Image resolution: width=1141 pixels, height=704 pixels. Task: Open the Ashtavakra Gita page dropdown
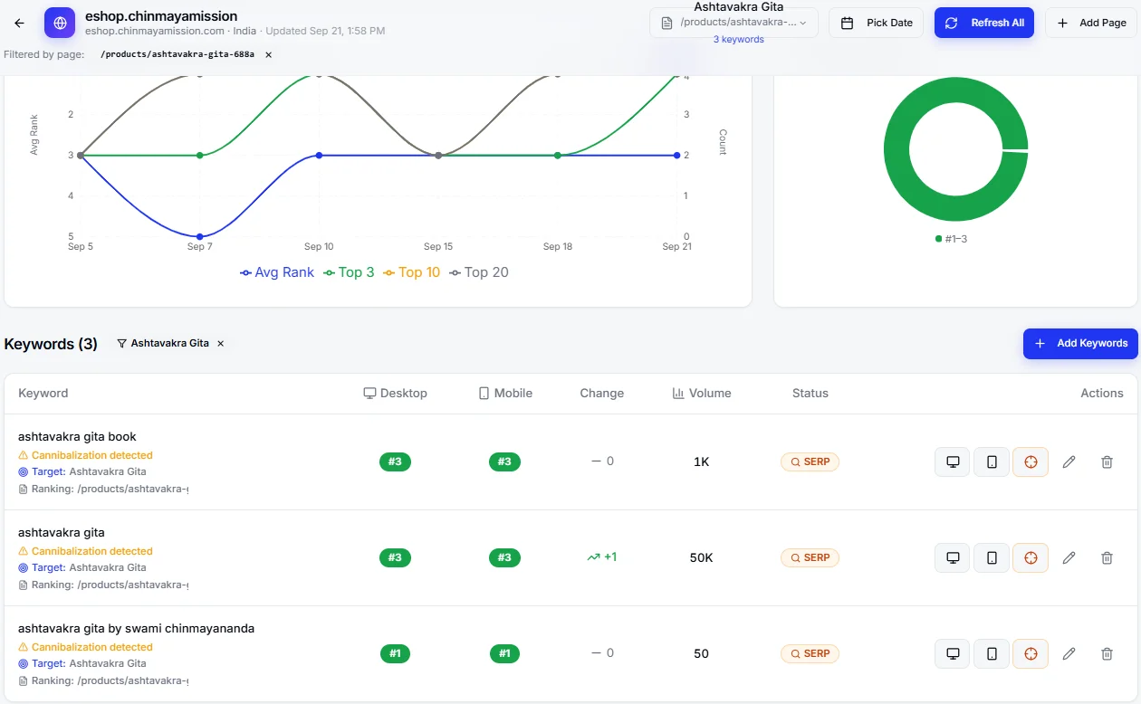coord(733,23)
